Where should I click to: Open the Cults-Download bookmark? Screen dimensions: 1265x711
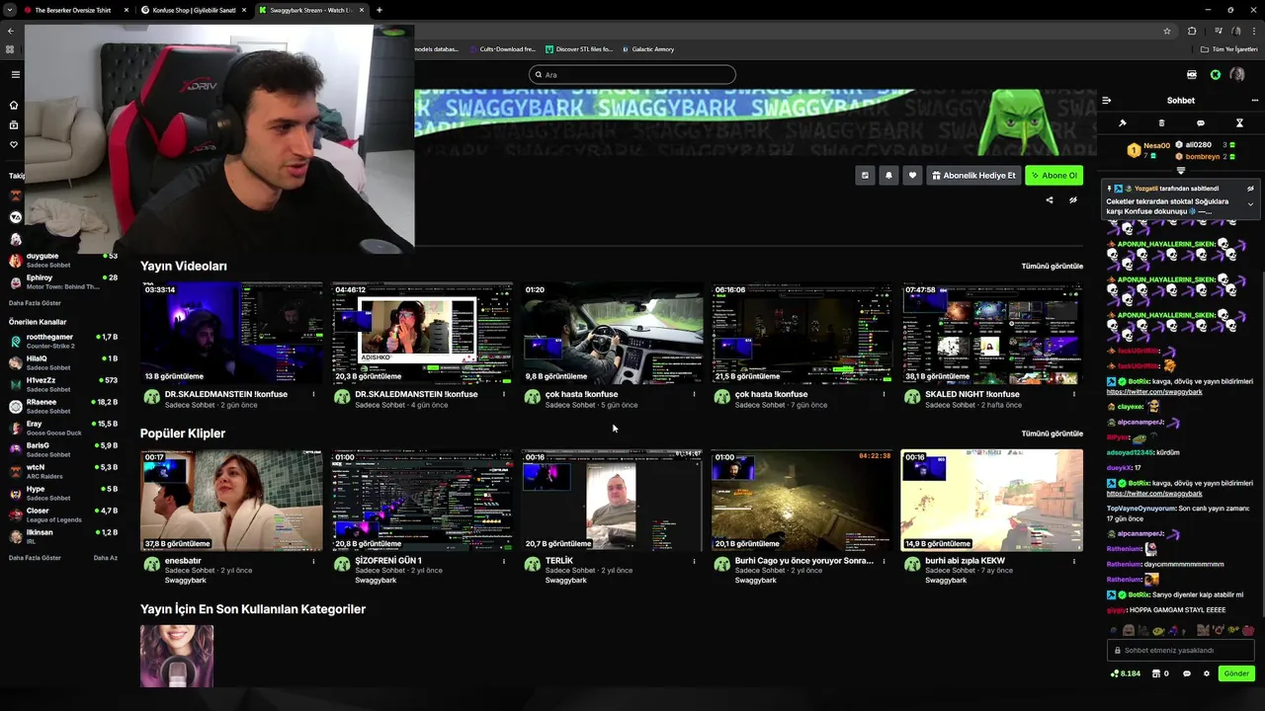point(503,48)
